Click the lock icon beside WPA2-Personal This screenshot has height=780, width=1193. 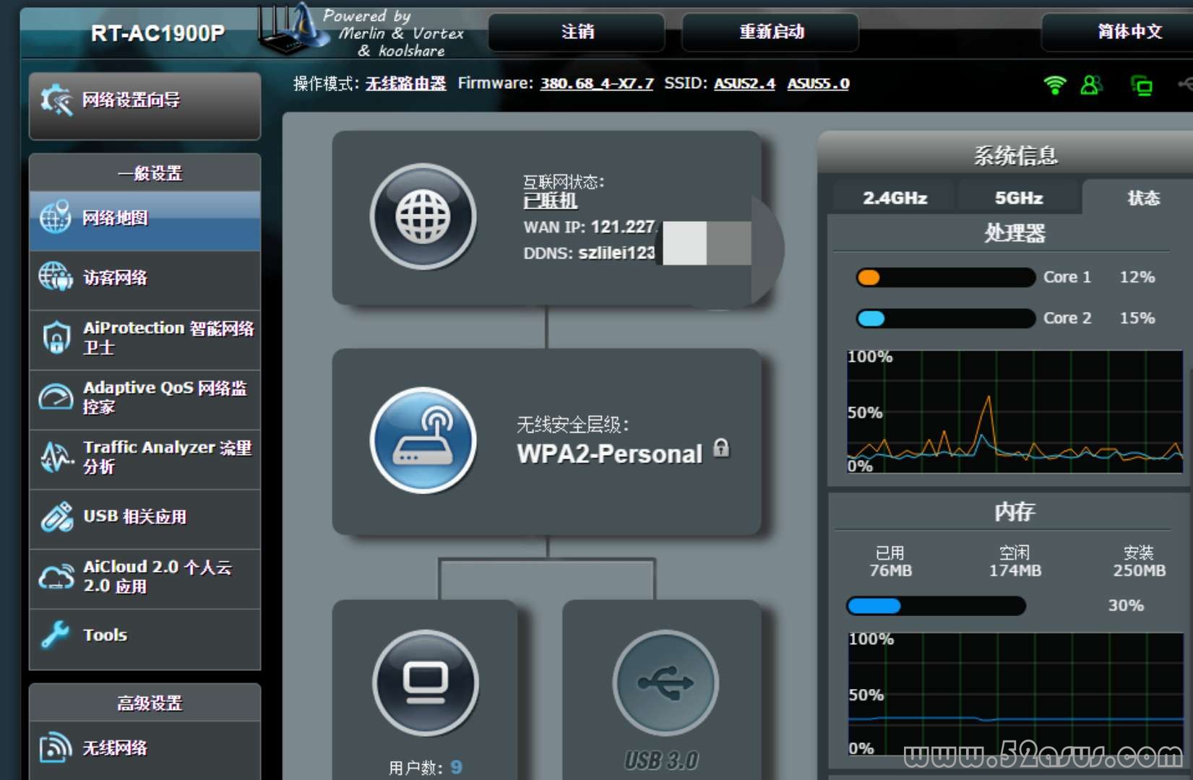coord(721,448)
